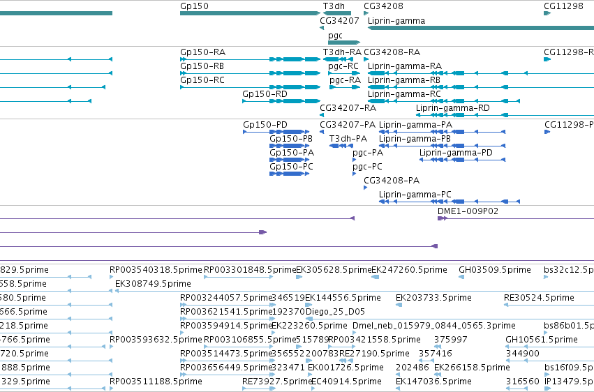
Task: Click protein label Gp150-PA
Action: 292,153
